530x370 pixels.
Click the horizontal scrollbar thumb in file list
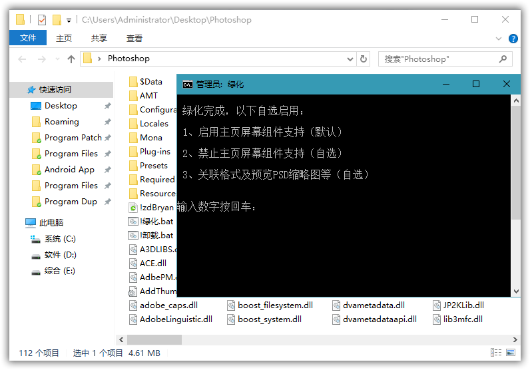154,339
